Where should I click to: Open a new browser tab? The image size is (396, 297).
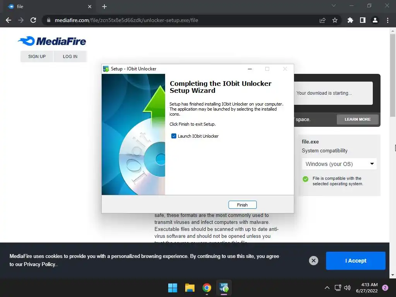[x=104, y=7]
